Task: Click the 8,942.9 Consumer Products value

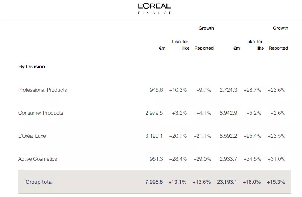Action: tap(228, 113)
